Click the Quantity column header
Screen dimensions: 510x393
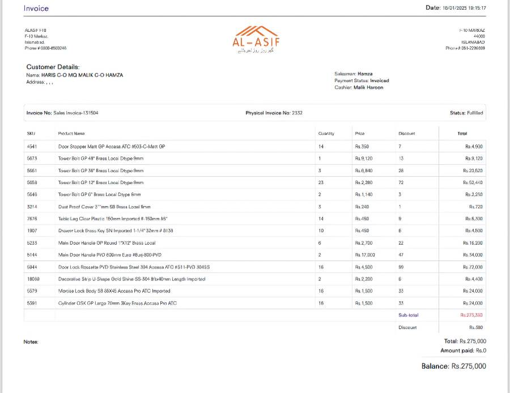click(326, 134)
